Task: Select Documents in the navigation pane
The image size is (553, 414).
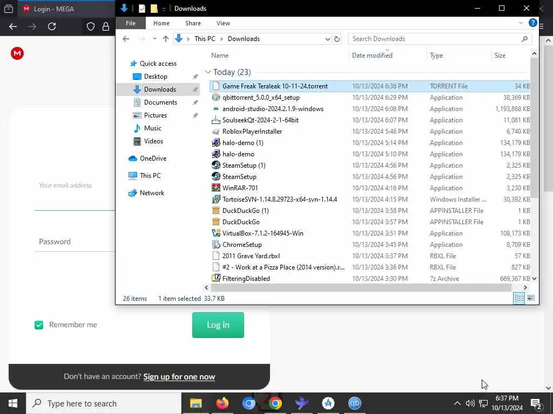Action: (160, 102)
